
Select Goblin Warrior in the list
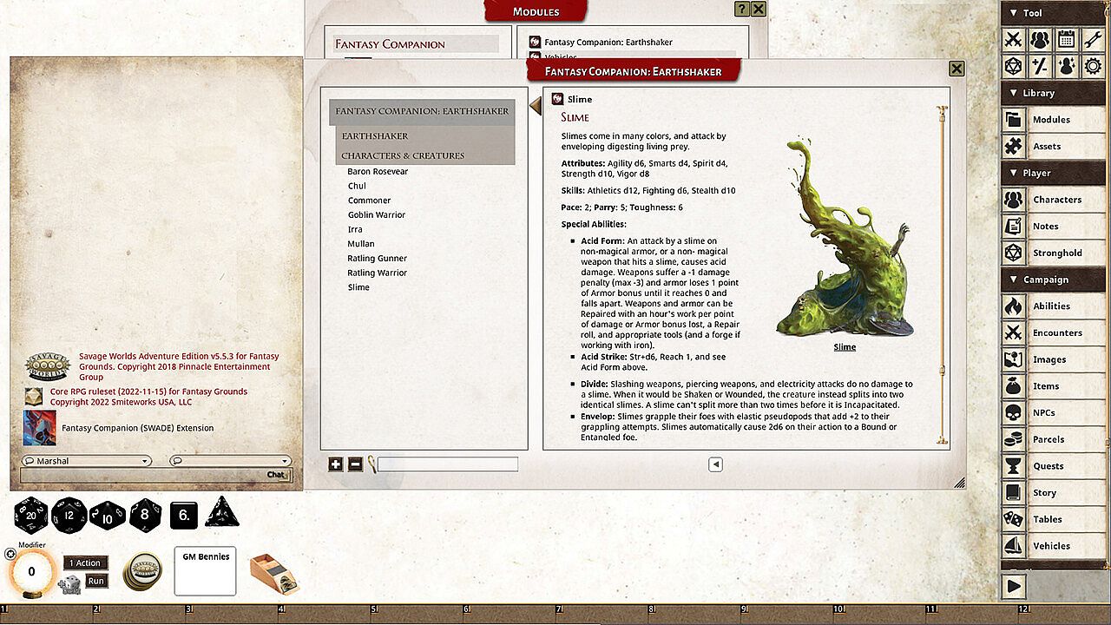(377, 215)
